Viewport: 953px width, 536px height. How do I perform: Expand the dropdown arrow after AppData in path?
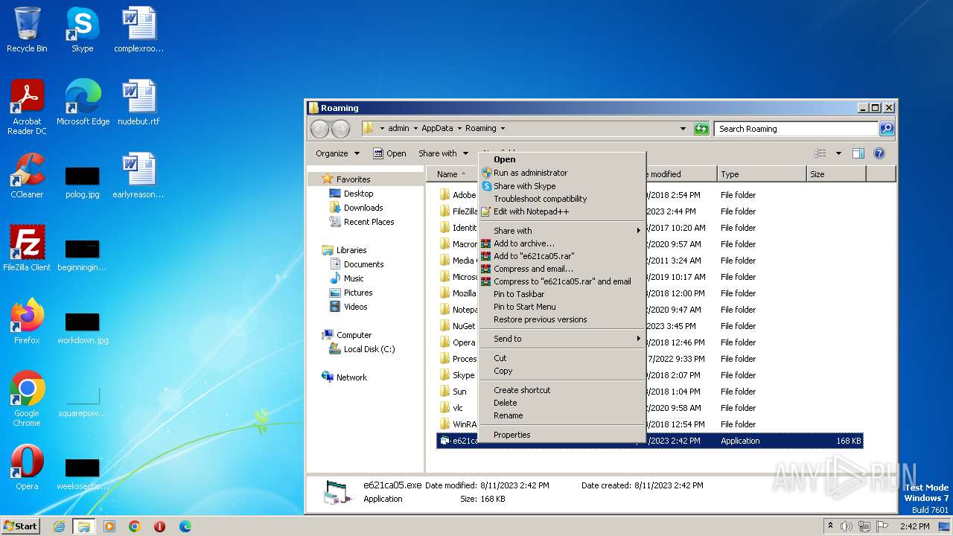coord(459,129)
